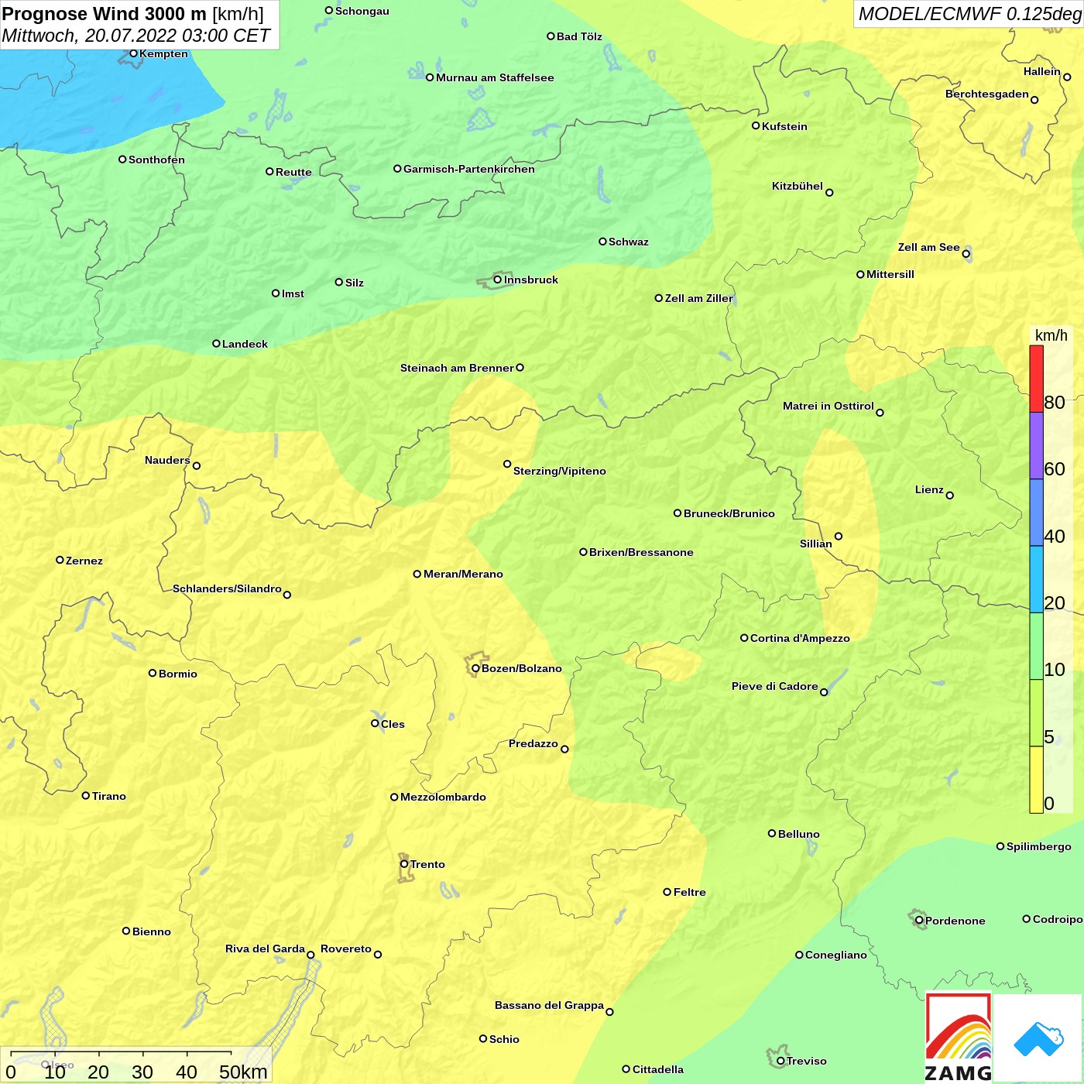Click the Cles town label
Image resolution: width=1084 pixels, height=1084 pixels.
tap(393, 724)
